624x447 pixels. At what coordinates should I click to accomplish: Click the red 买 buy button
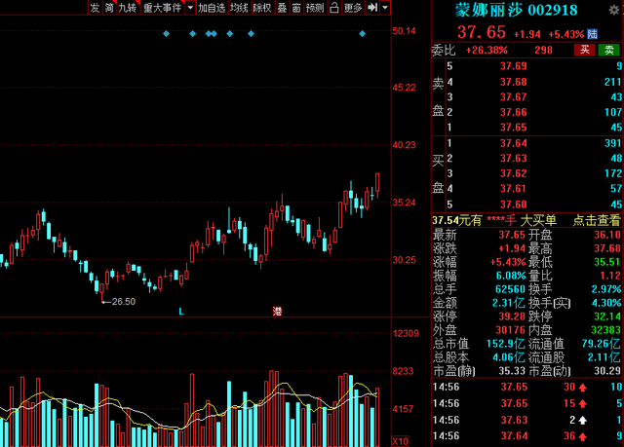coord(585,50)
